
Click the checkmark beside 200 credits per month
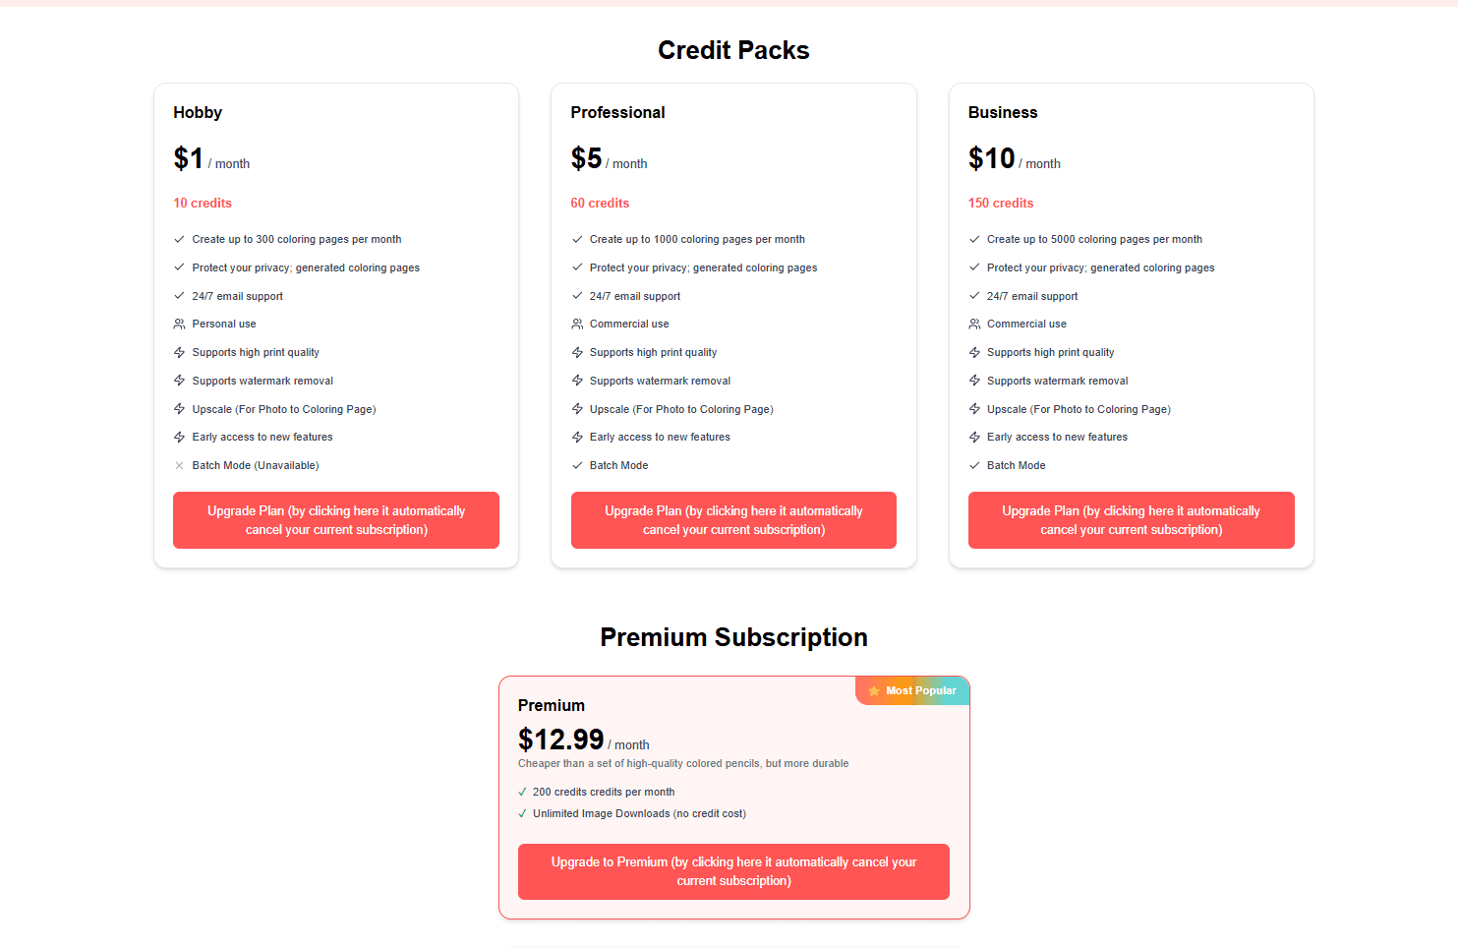(522, 792)
